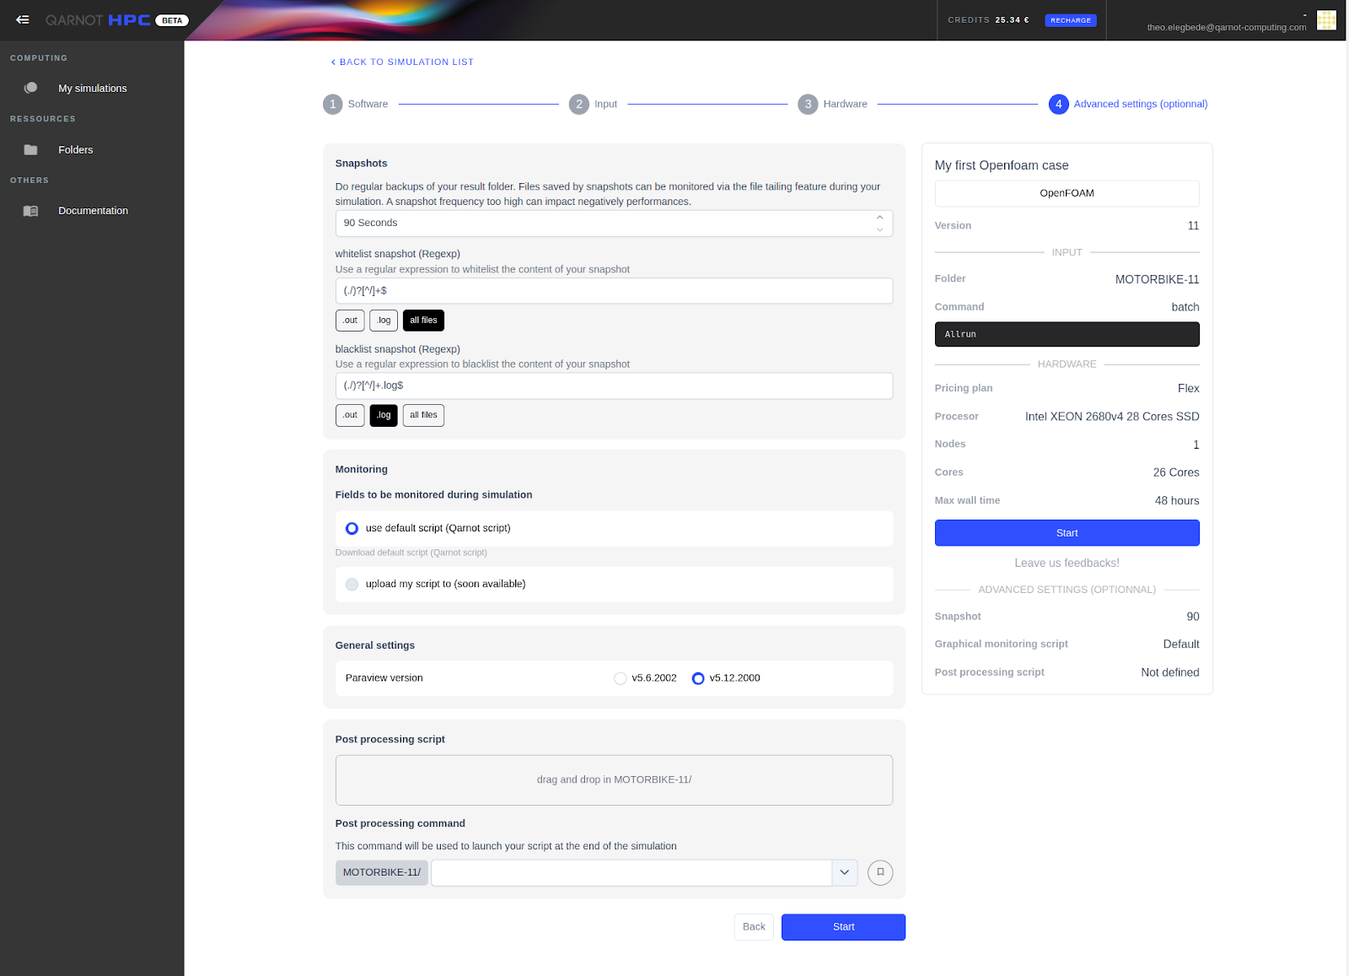Toggle blacklist .out filter chip
This screenshot has height=976, width=1349.
click(350, 415)
